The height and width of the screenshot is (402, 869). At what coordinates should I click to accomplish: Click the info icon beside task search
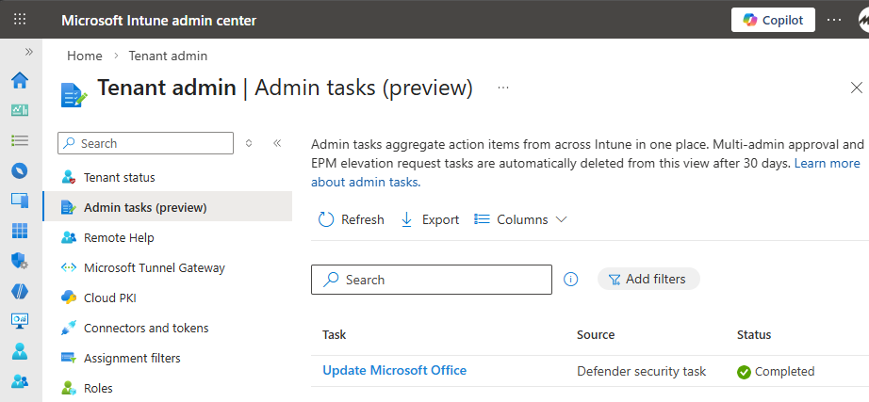(x=570, y=280)
